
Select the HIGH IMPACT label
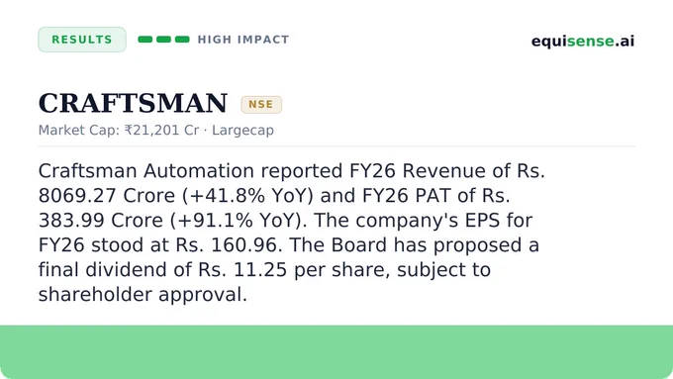tap(243, 40)
